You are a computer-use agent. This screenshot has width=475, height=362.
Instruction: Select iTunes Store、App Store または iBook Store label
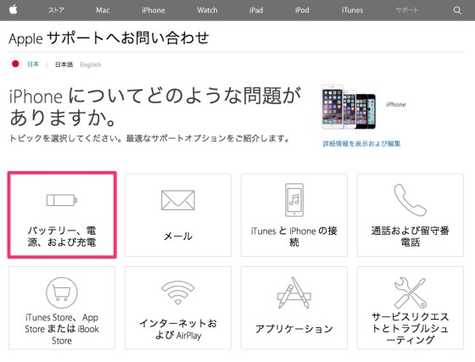tap(62, 329)
